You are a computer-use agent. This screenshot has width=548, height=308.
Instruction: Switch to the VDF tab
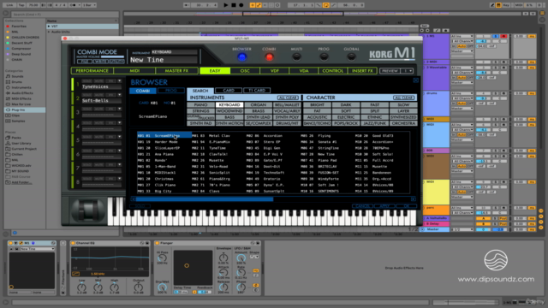[274, 70]
